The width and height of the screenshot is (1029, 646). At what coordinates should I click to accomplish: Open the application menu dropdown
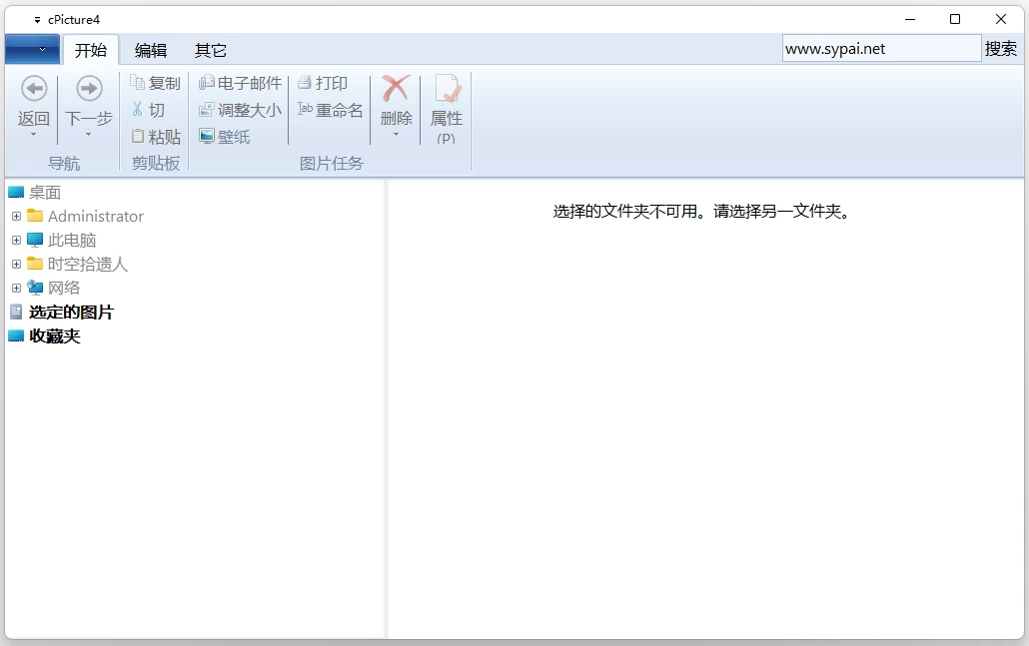31,49
